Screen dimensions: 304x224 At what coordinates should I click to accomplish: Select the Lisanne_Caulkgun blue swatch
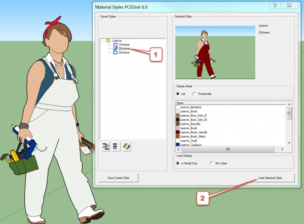(x=178, y=144)
